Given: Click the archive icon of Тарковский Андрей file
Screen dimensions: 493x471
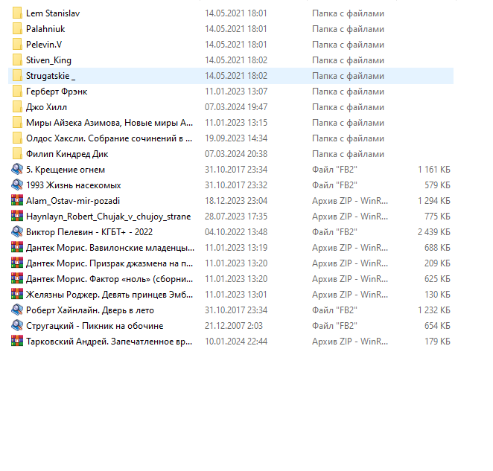Looking at the screenshot, I should point(17,342).
